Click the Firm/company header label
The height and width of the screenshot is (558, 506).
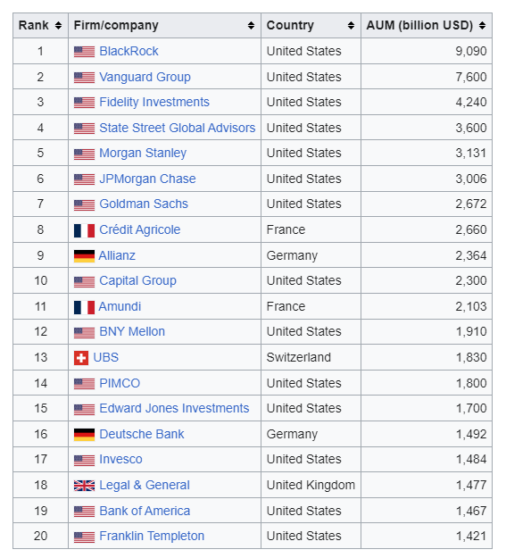coord(116,26)
